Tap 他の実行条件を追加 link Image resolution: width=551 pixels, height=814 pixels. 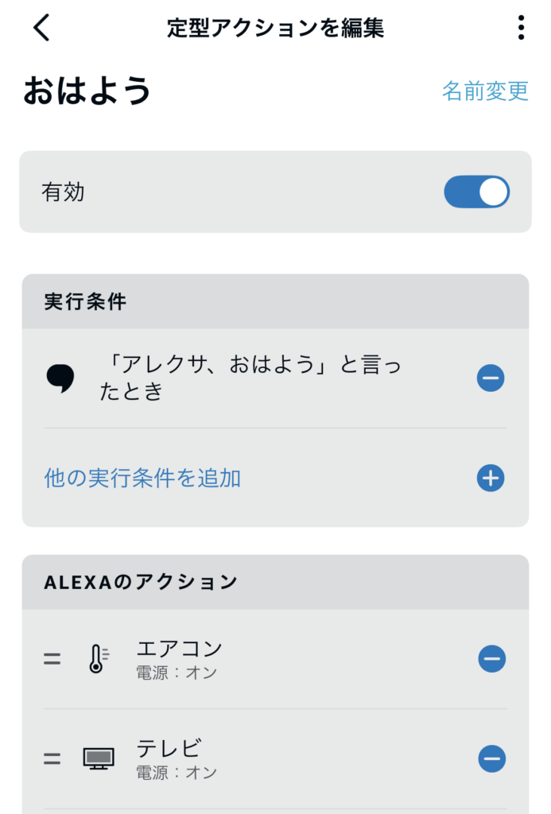coord(142,479)
